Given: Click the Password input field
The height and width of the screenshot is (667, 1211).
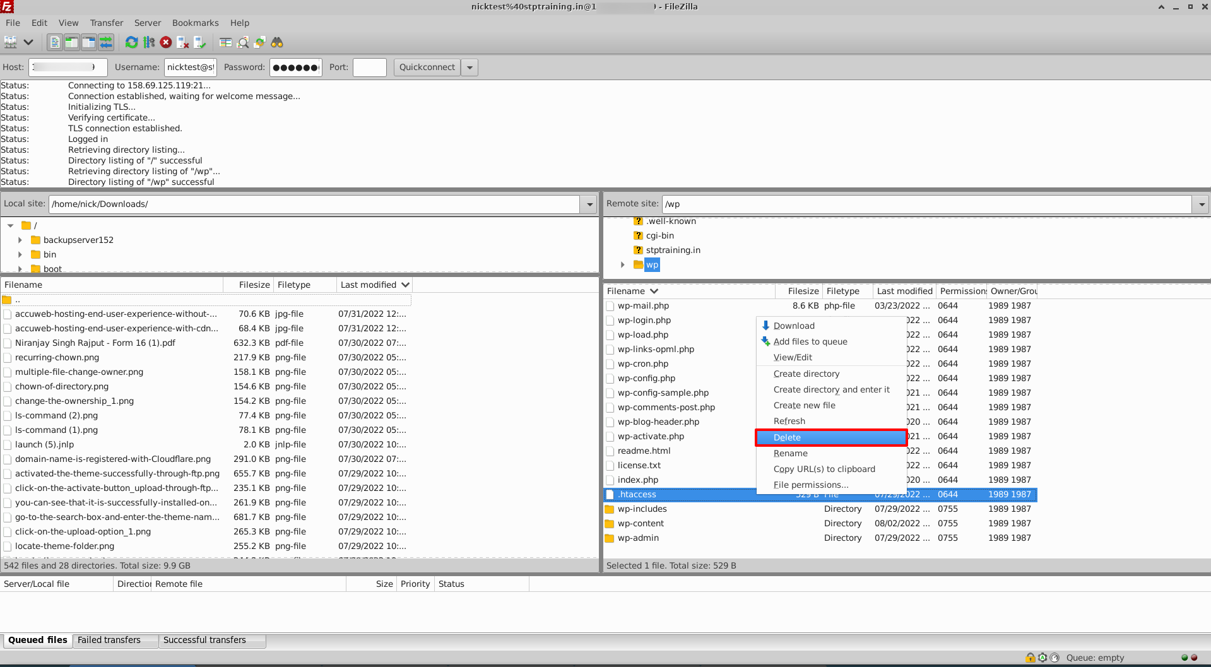Looking at the screenshot, I should point(296,68).
